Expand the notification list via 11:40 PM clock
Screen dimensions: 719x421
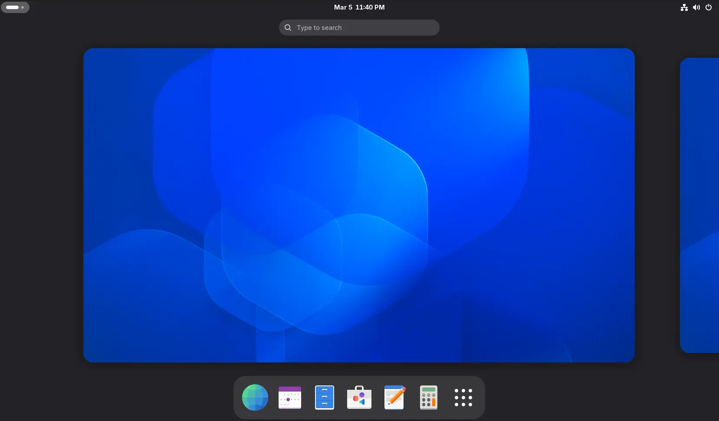pos(370,7)
